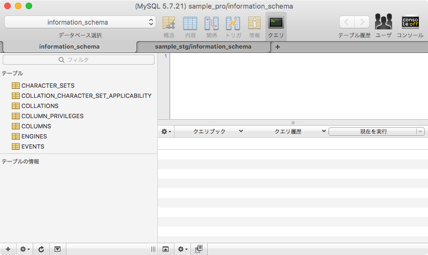Image resolution: width=428 pixels, height=255 pixels.
Task: Open the Users (ユーザ) manager icon
Action: click(384, 21)
